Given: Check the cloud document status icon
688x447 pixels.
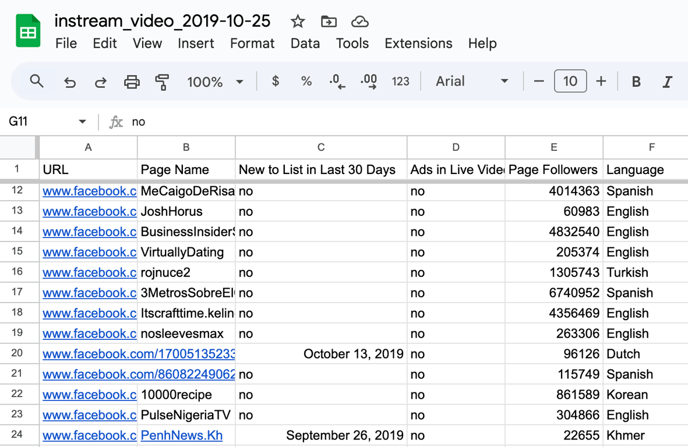Looking at the screenshot, I should (x=360, y=21).
